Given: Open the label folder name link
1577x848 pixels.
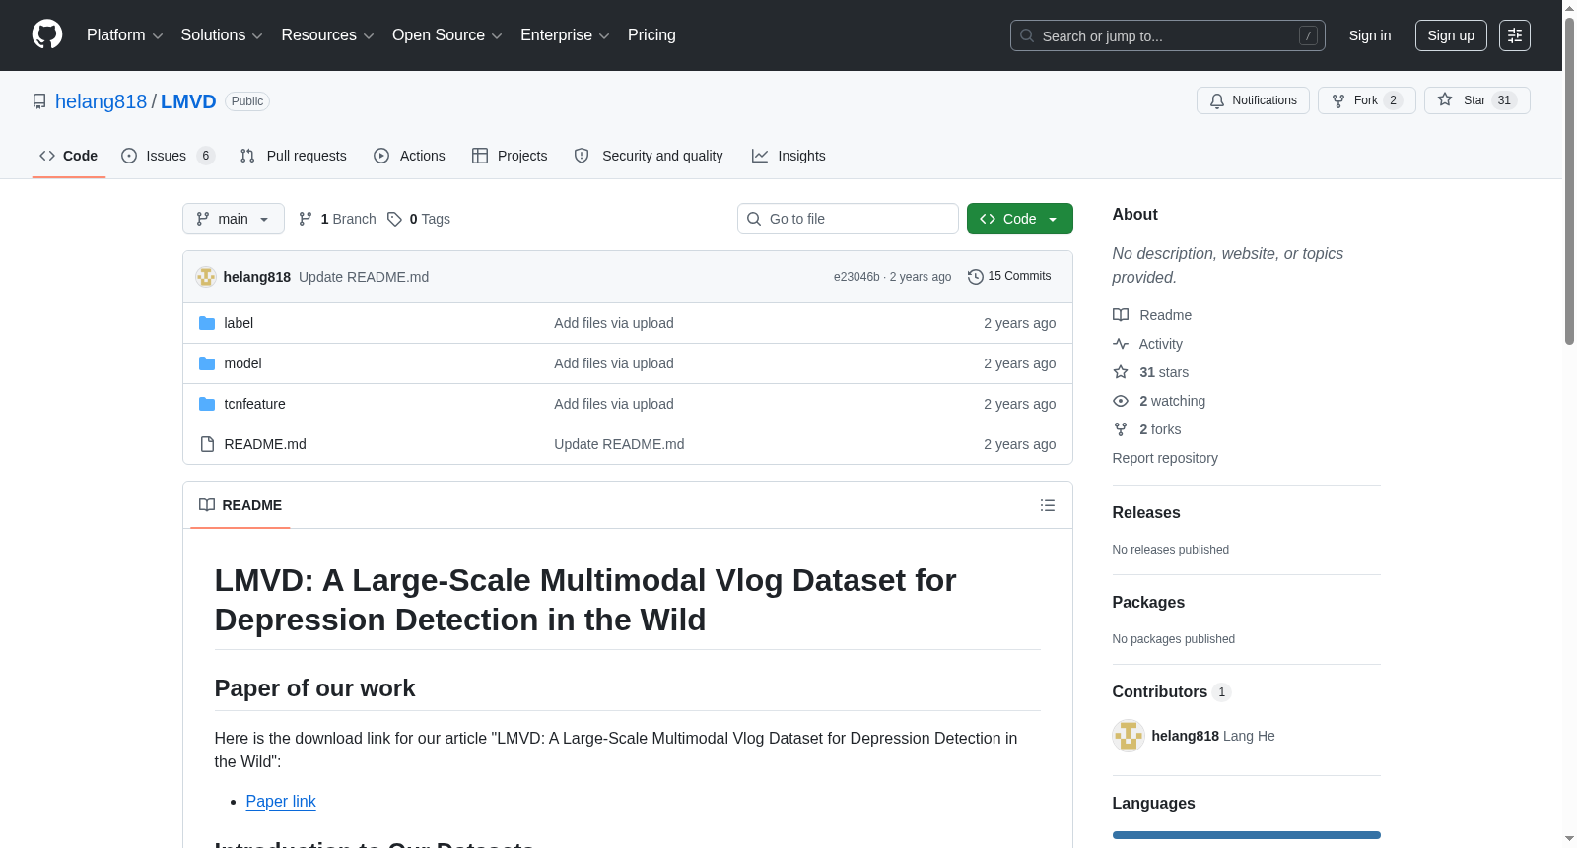Looking at the screenshot, I should tap(239, 323).
